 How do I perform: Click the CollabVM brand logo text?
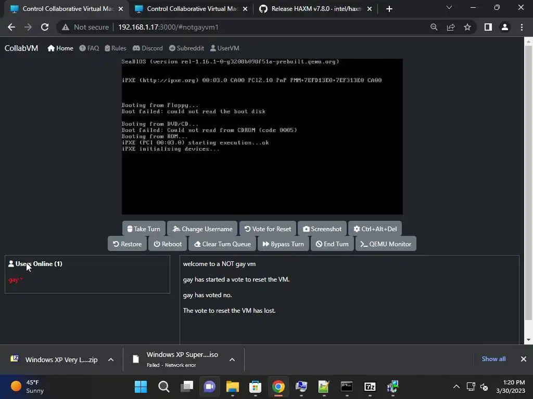21,48
